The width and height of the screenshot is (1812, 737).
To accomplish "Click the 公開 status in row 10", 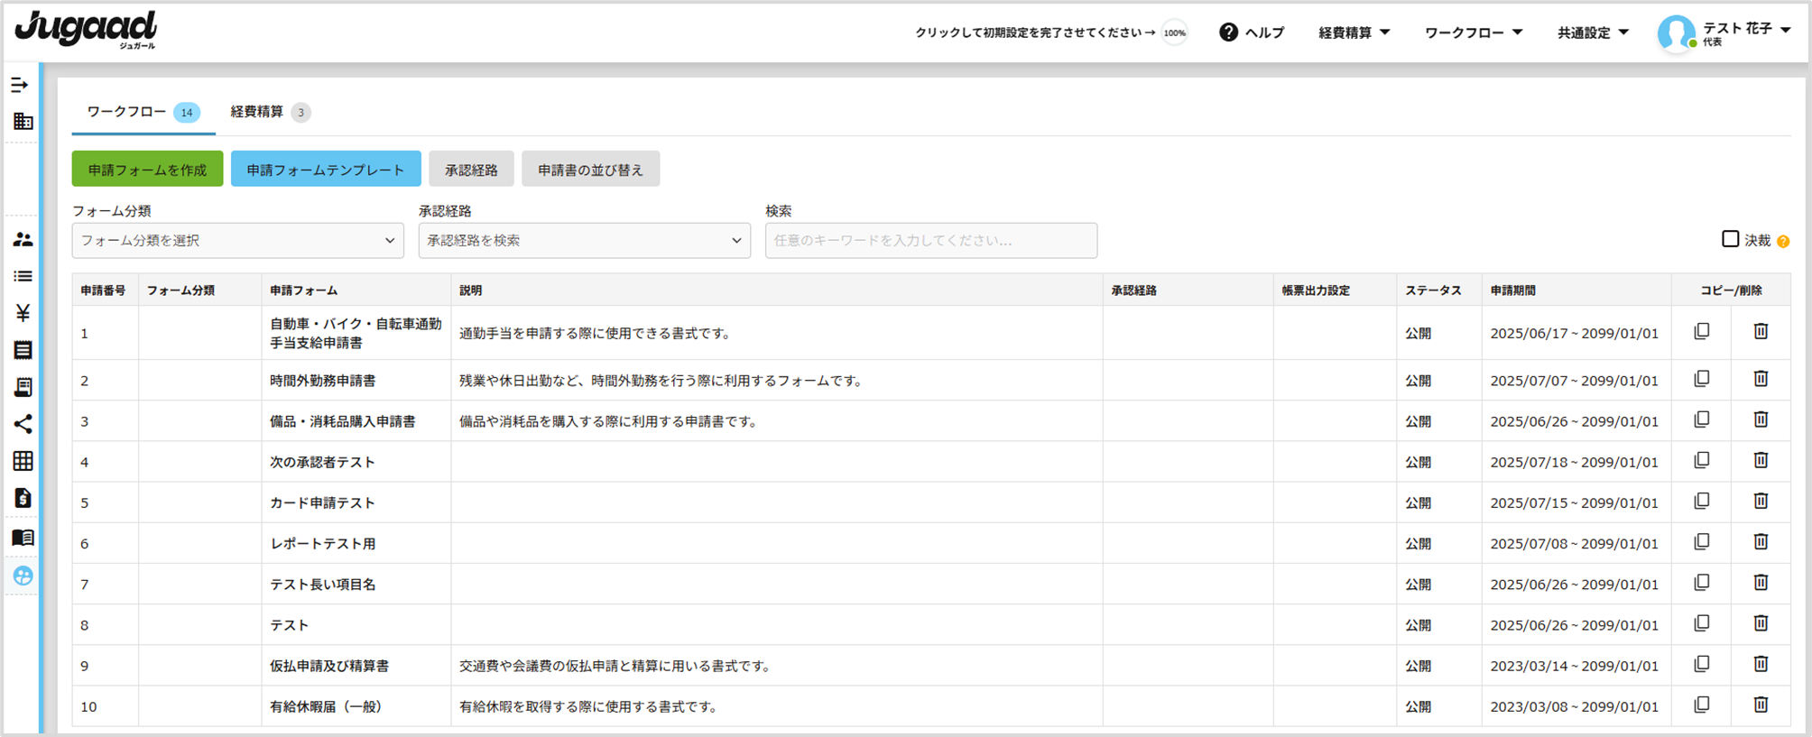I will click(x=1418, y=706).
